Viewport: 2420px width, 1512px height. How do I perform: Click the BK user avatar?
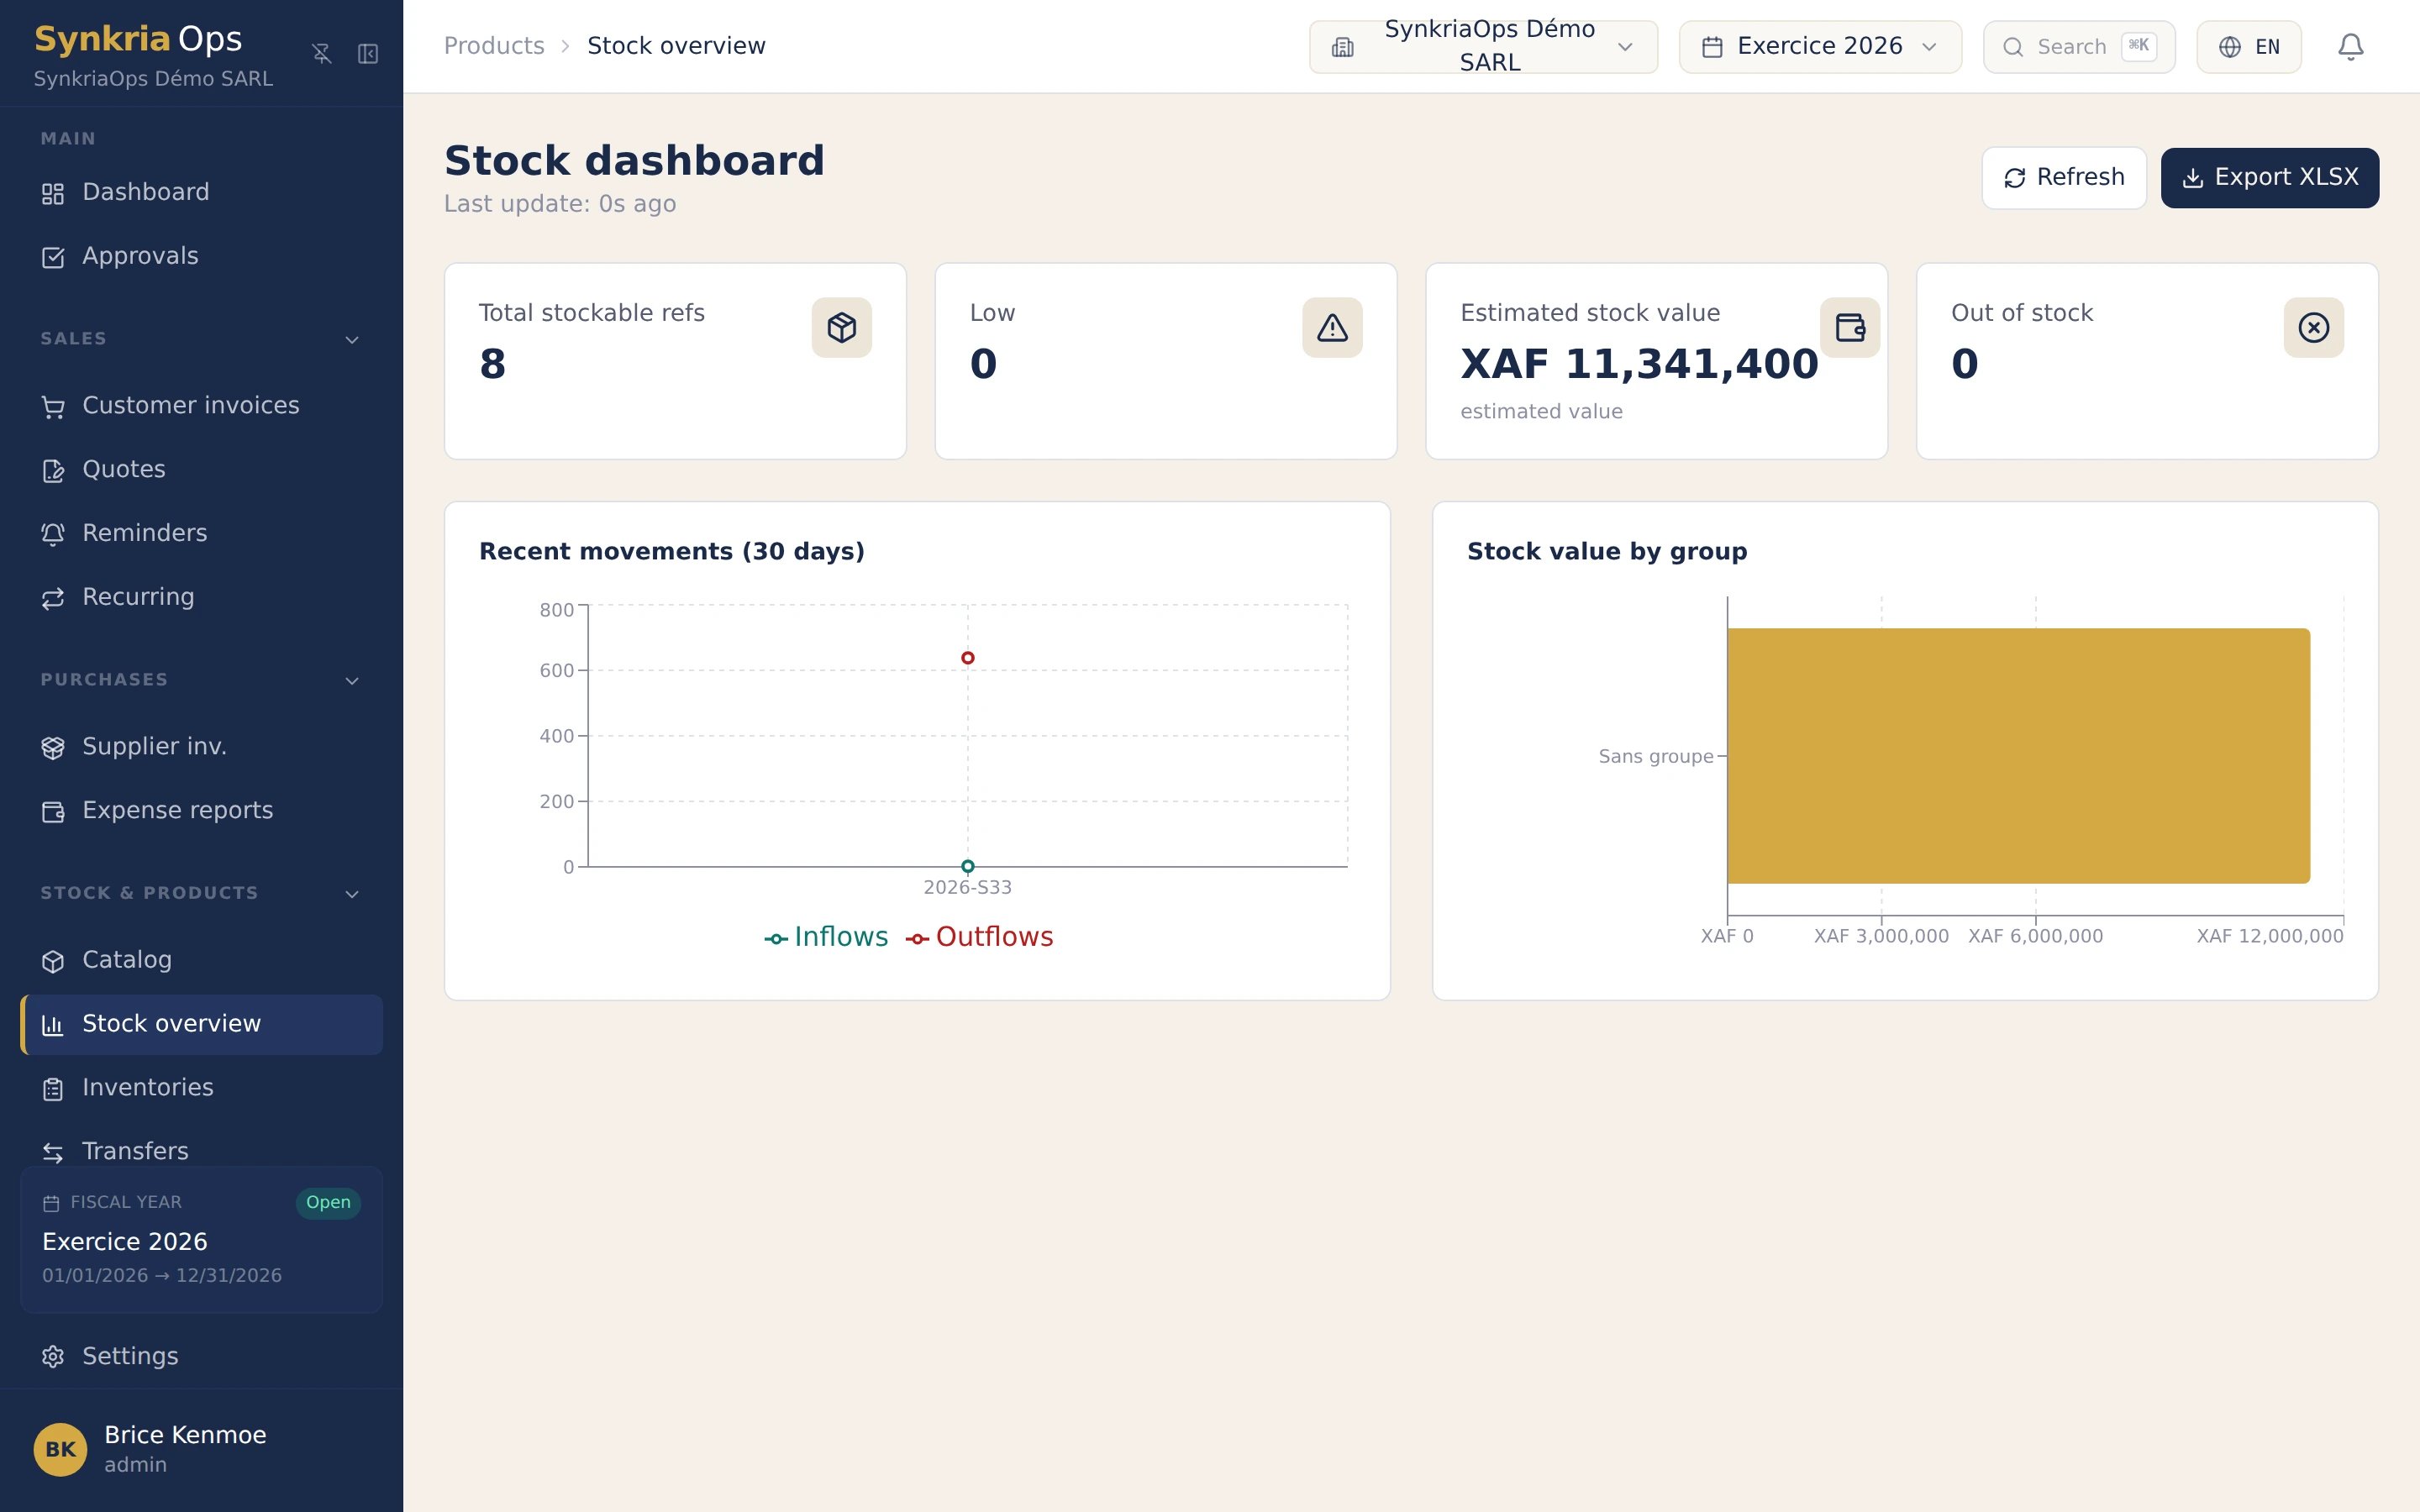(60, 1449)
